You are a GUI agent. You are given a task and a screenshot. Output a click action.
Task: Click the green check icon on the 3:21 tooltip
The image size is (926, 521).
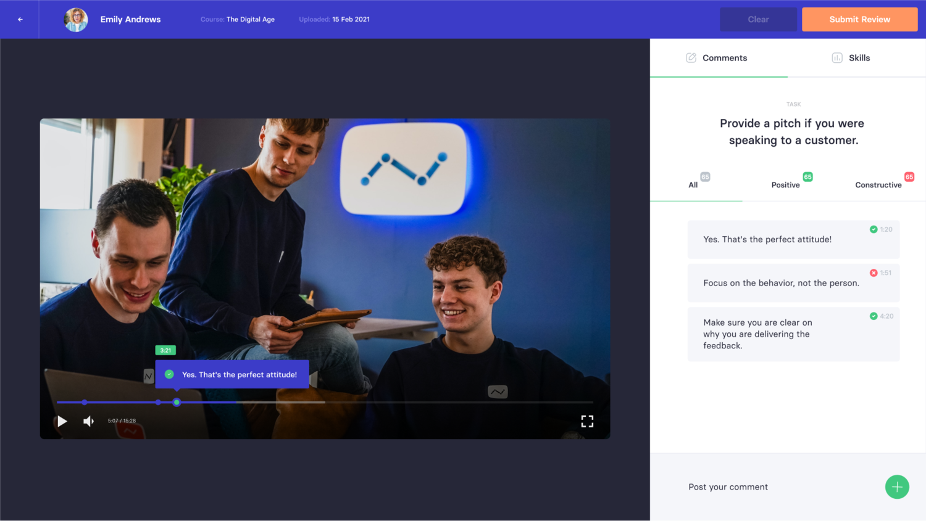point(169,373)
